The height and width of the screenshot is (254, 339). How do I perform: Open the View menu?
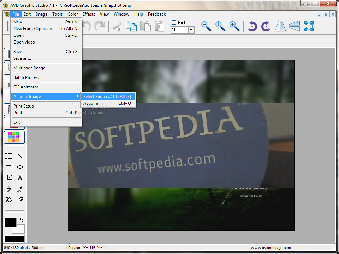104,14
